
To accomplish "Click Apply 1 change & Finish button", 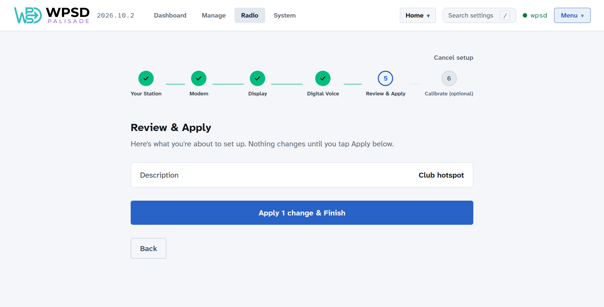I will 302,213.
